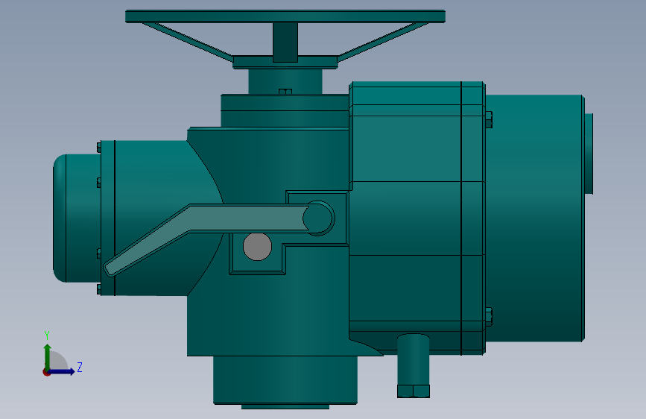Select the gray circular window below the lever
646x419 pixels.
258,247
